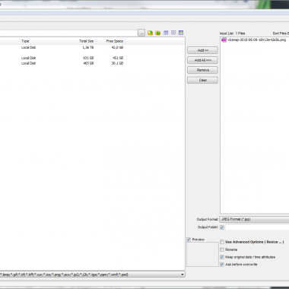Viewport: 289px width, 289px height.
Task: Enable Use Advanced Options checkbox
Action: 222,242
